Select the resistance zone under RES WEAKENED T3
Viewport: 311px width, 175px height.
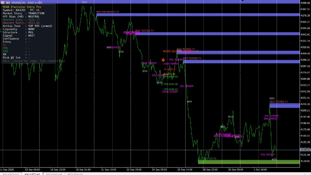tap(198, 15)
